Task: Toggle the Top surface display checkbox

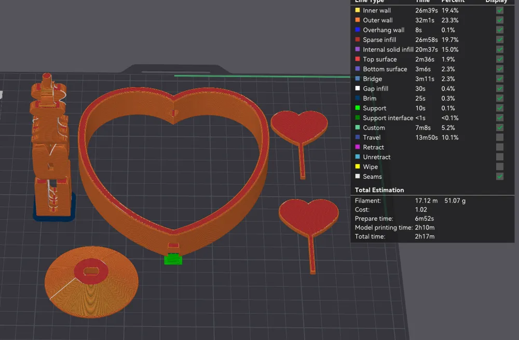Action: coord(499,59)
